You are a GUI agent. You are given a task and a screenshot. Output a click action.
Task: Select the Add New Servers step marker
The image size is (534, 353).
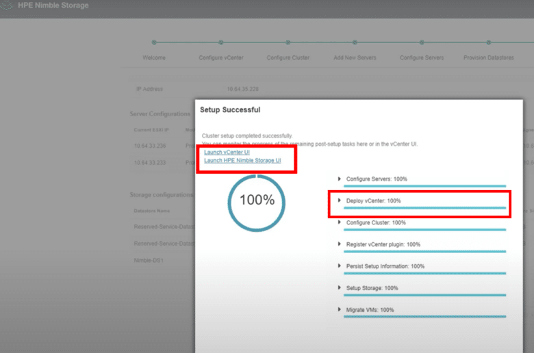(x=355, y=42)
